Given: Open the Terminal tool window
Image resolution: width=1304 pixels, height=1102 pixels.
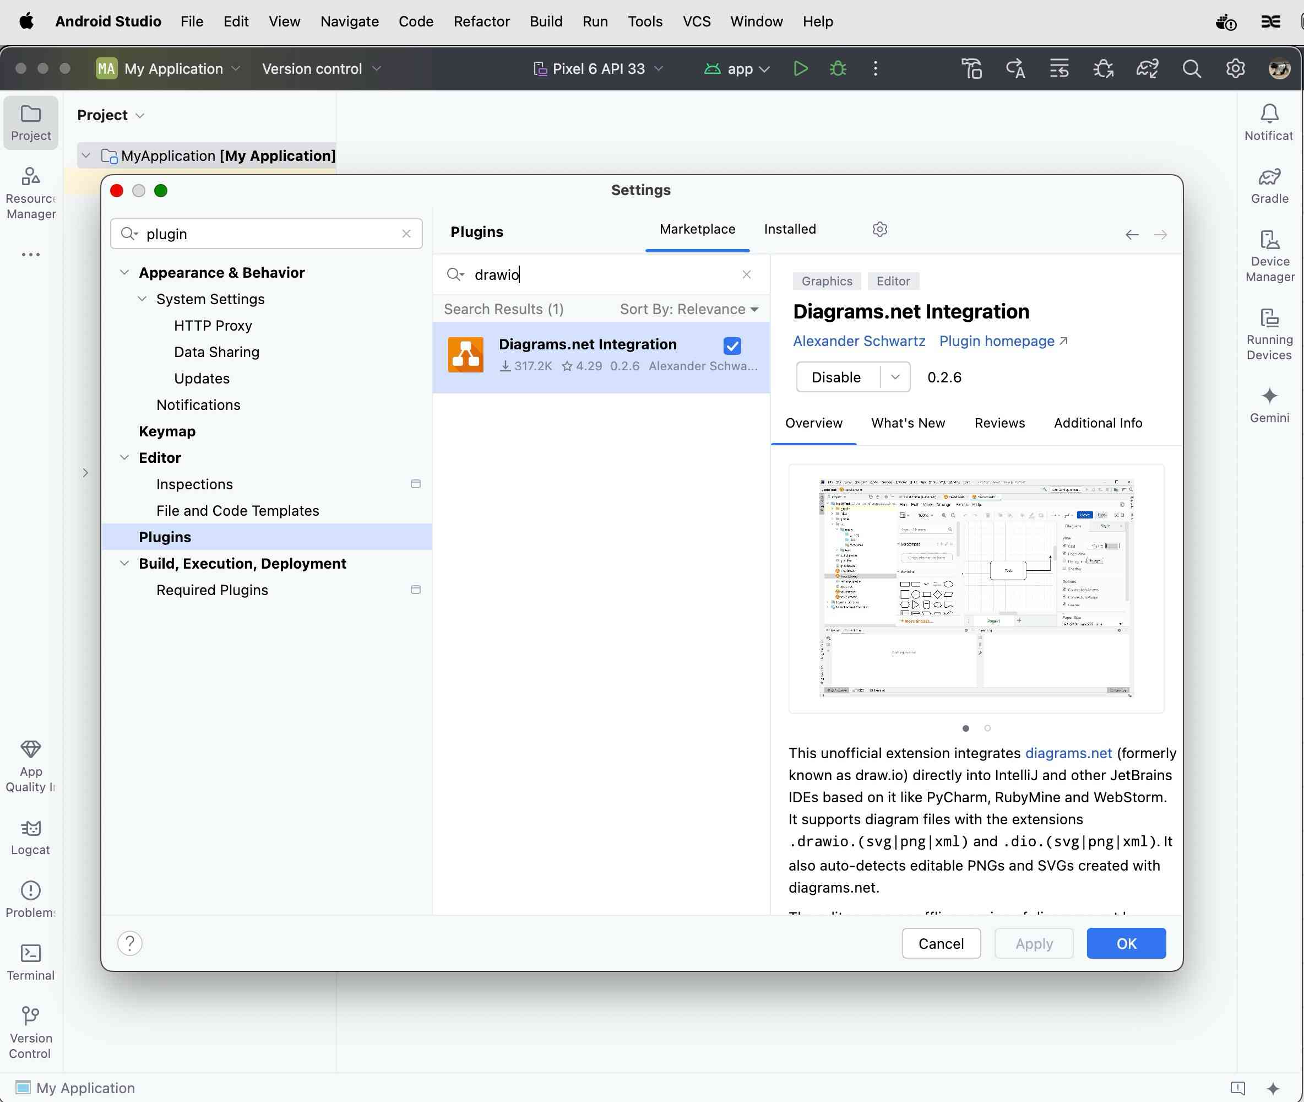Looking at the screenshot, I should (x=31, y=962).
